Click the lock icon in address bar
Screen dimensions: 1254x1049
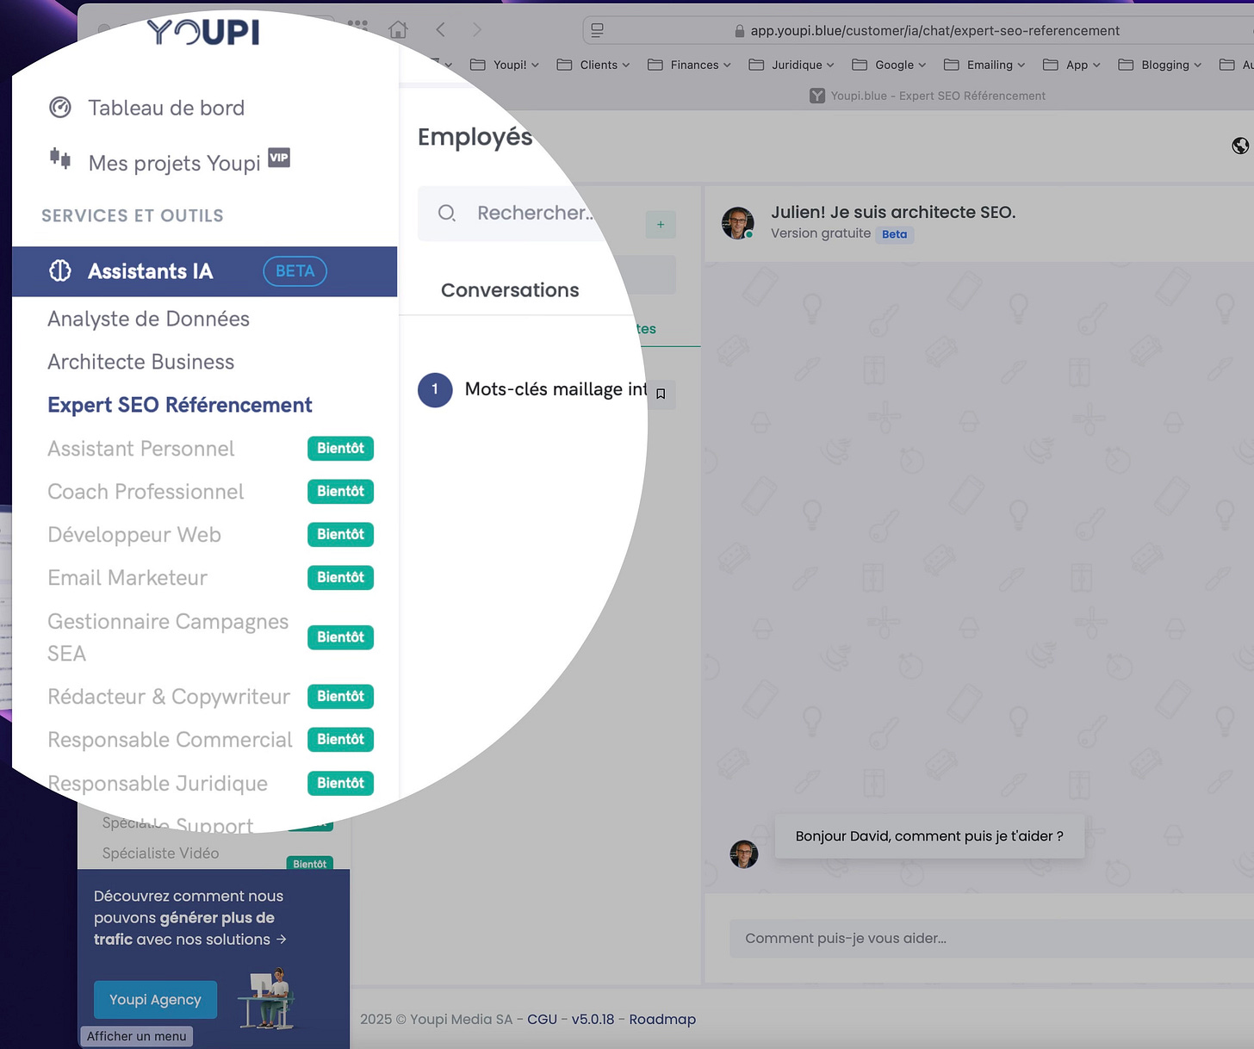[739, 31]
